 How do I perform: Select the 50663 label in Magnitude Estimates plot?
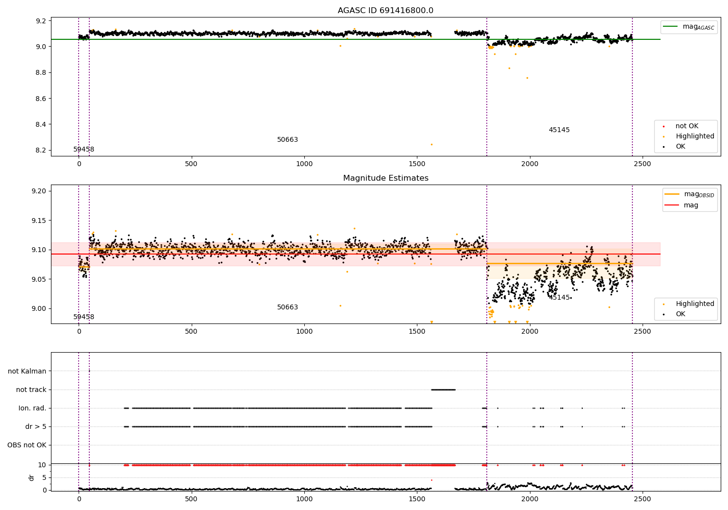click(288, 307)
